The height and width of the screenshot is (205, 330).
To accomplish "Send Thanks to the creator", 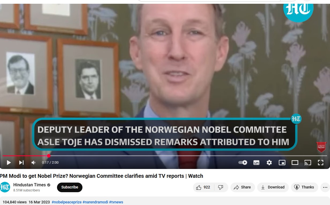I will coord(304,187).
